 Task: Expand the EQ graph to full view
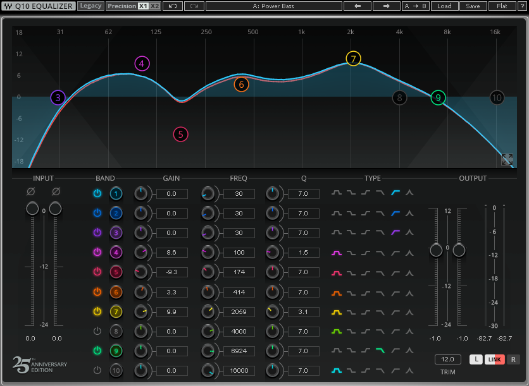coord(507,159)
